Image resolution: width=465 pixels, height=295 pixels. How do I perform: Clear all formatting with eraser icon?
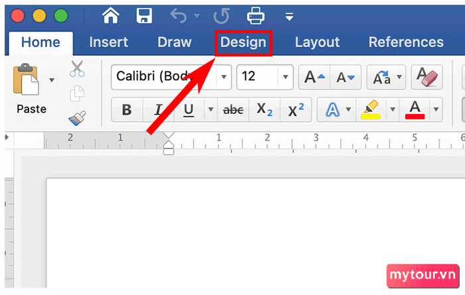click(426, 77)
